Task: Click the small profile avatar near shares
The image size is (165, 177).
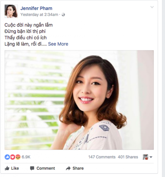Action: 145,157
